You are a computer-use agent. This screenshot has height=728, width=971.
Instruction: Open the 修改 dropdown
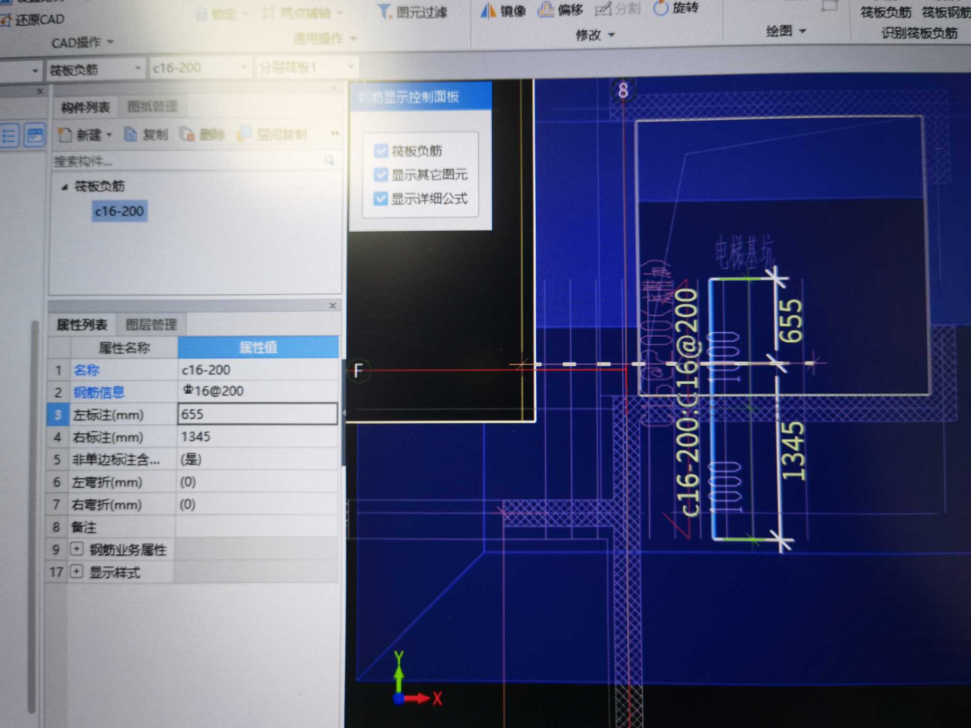pyautogui.click(x=595, y=35)
